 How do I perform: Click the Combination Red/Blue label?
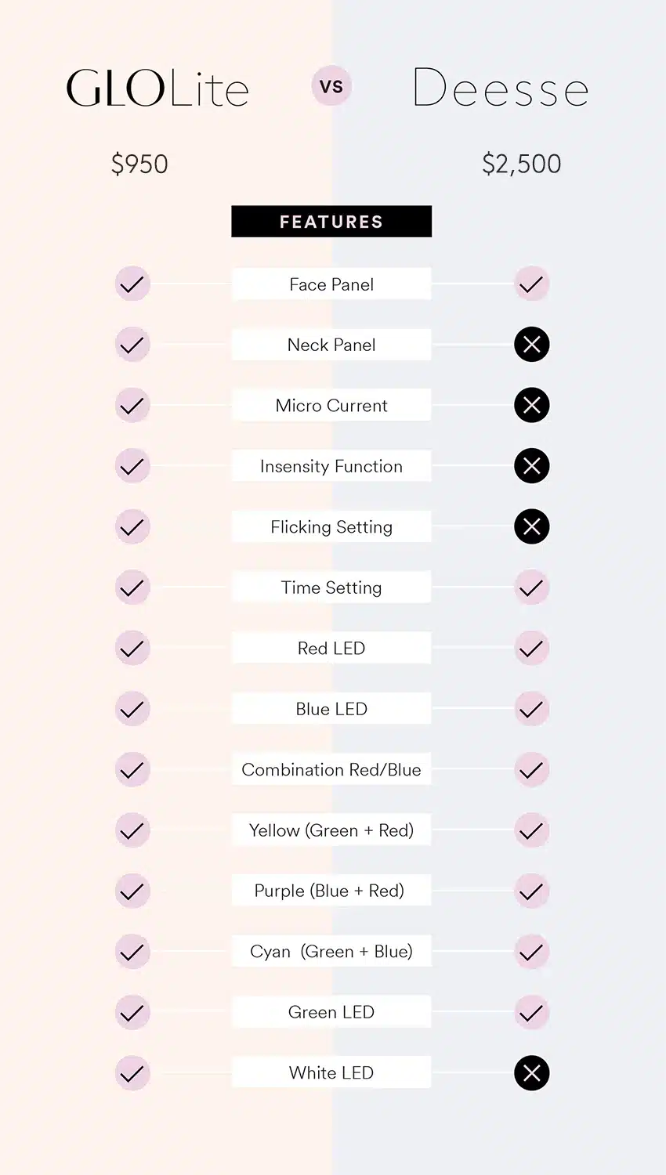click(x=331, y=770)
